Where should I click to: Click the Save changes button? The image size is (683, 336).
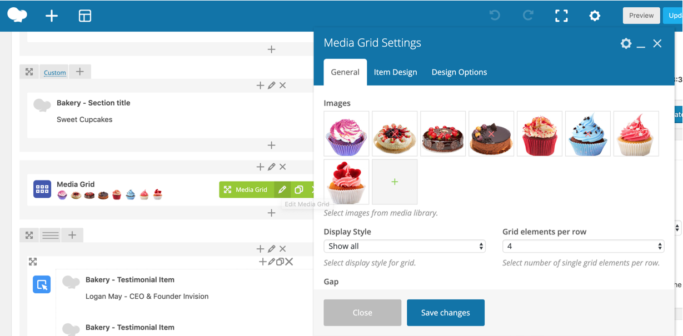click(446, 313)
